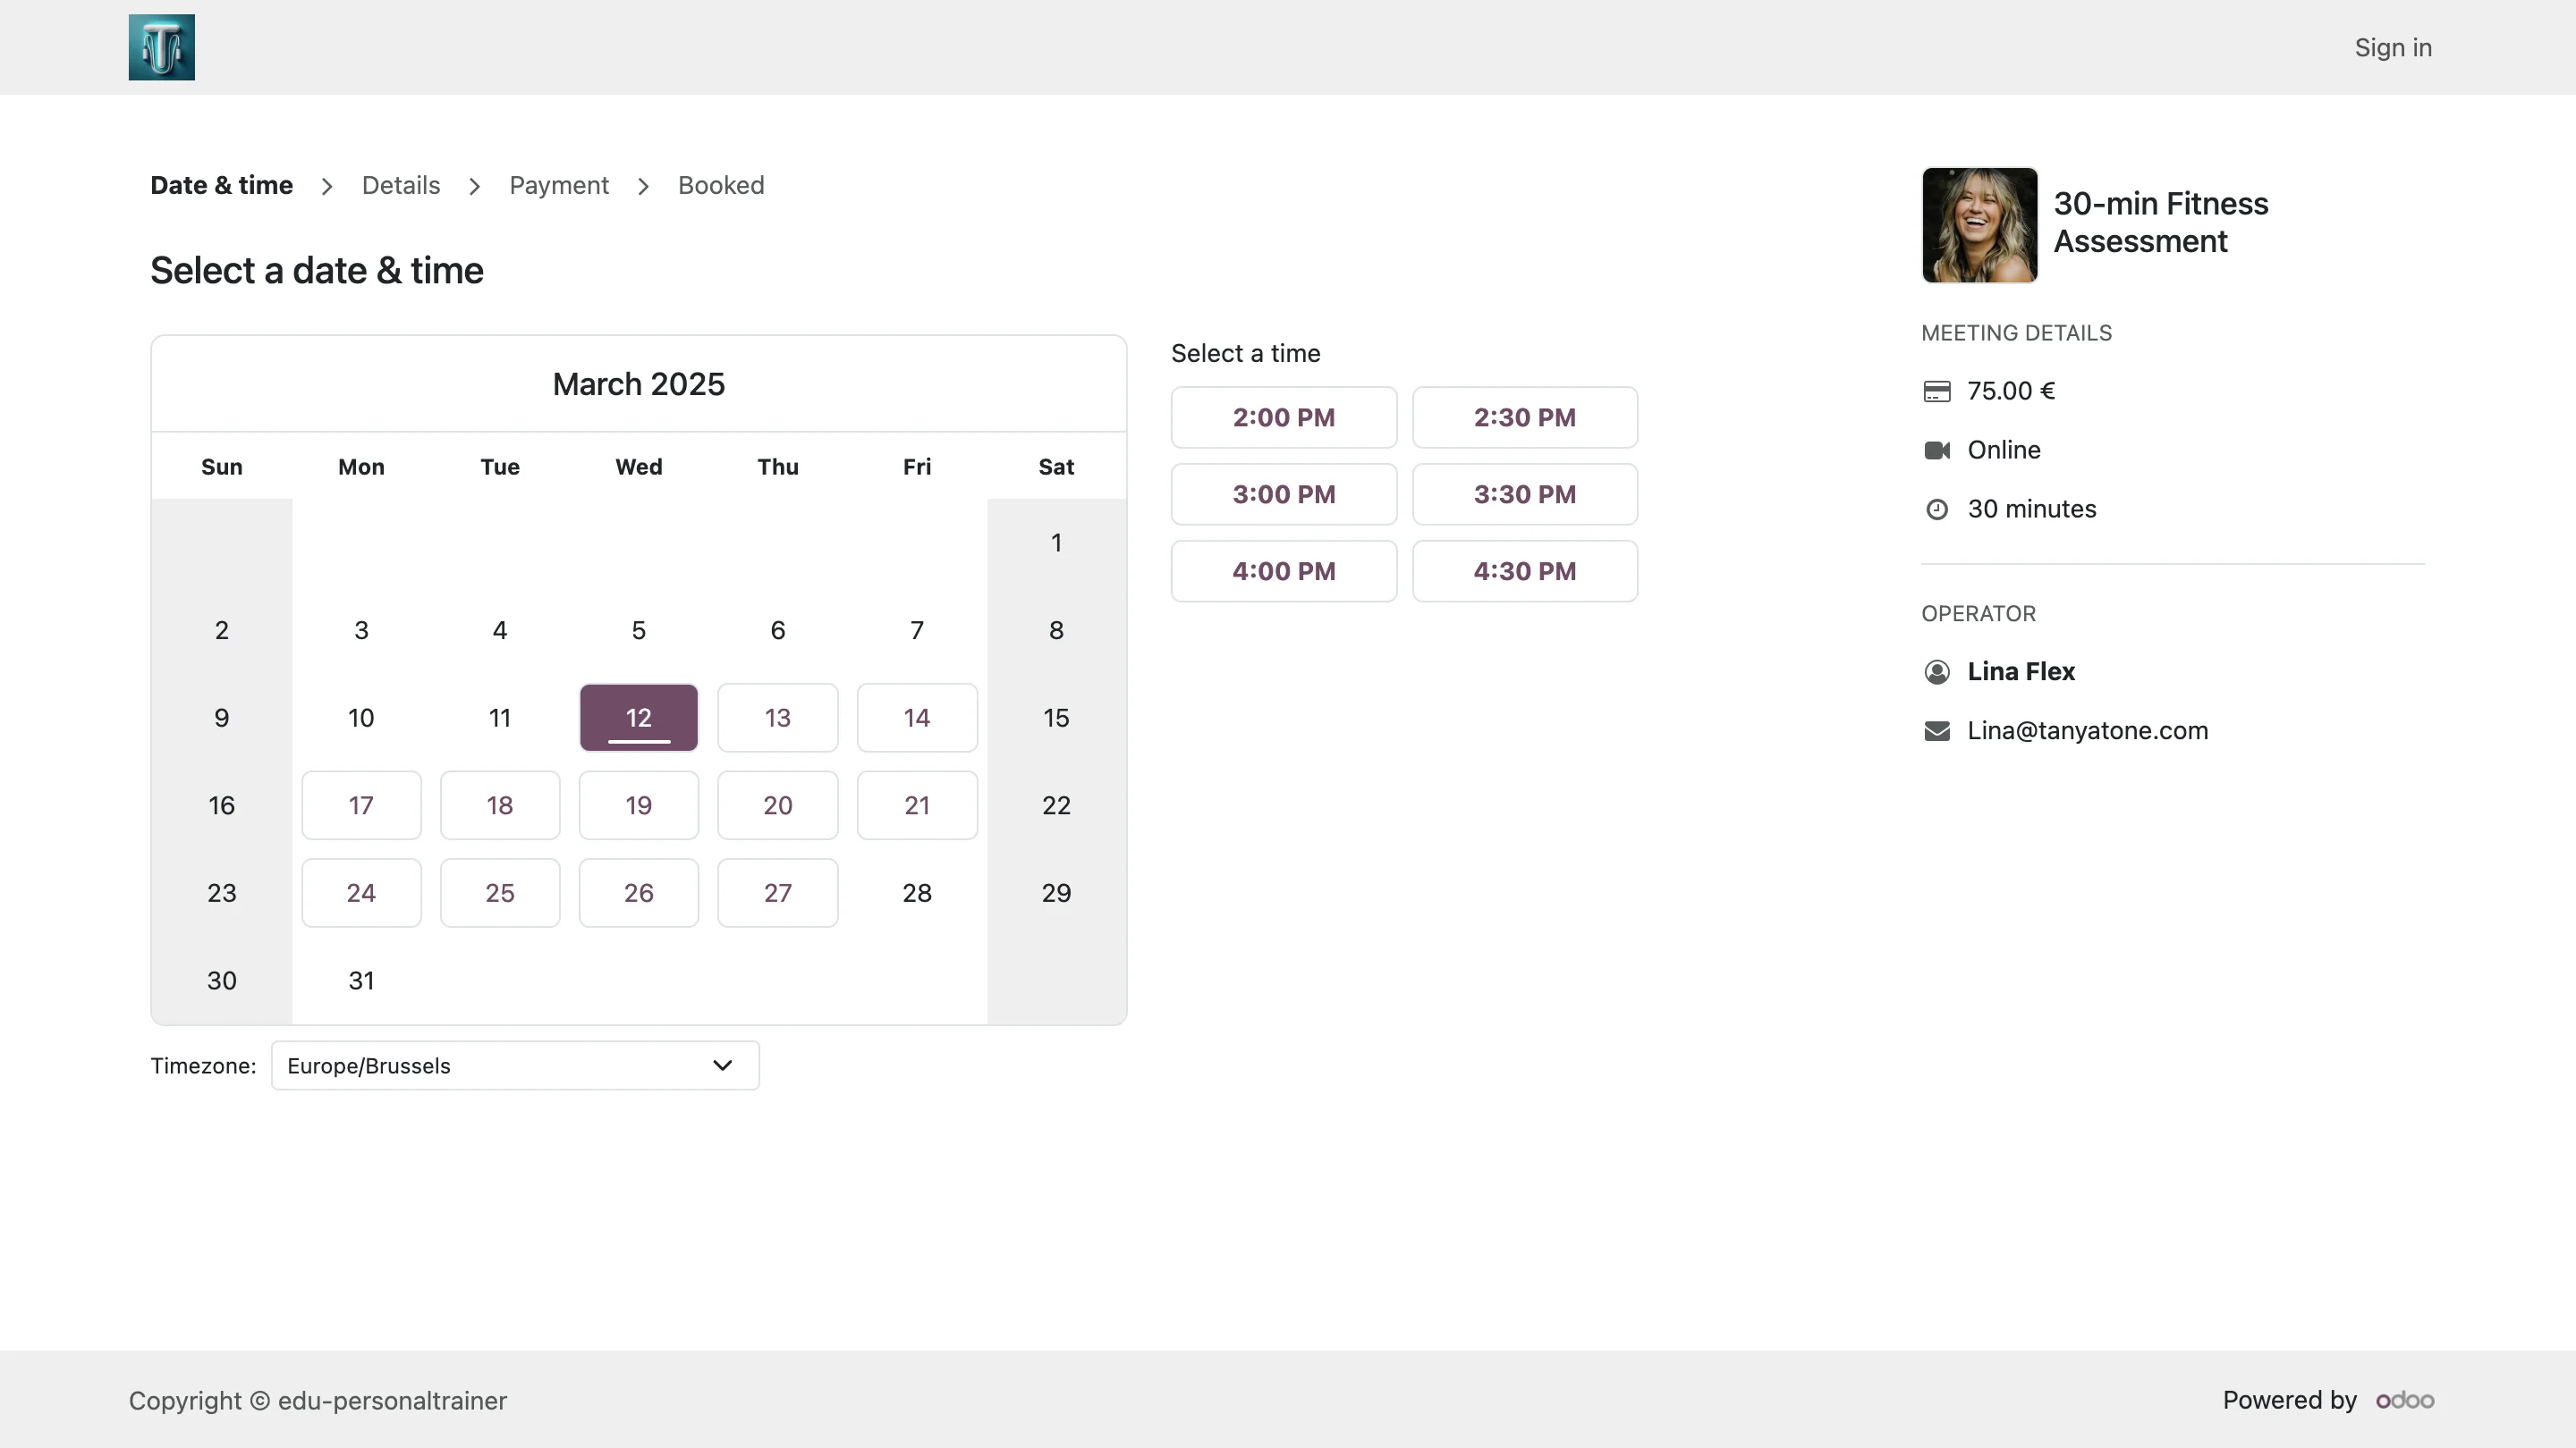Viewport: 2576px width, 1448px height.
Task: Click the Sign in link
Action: pos(2392,47)
